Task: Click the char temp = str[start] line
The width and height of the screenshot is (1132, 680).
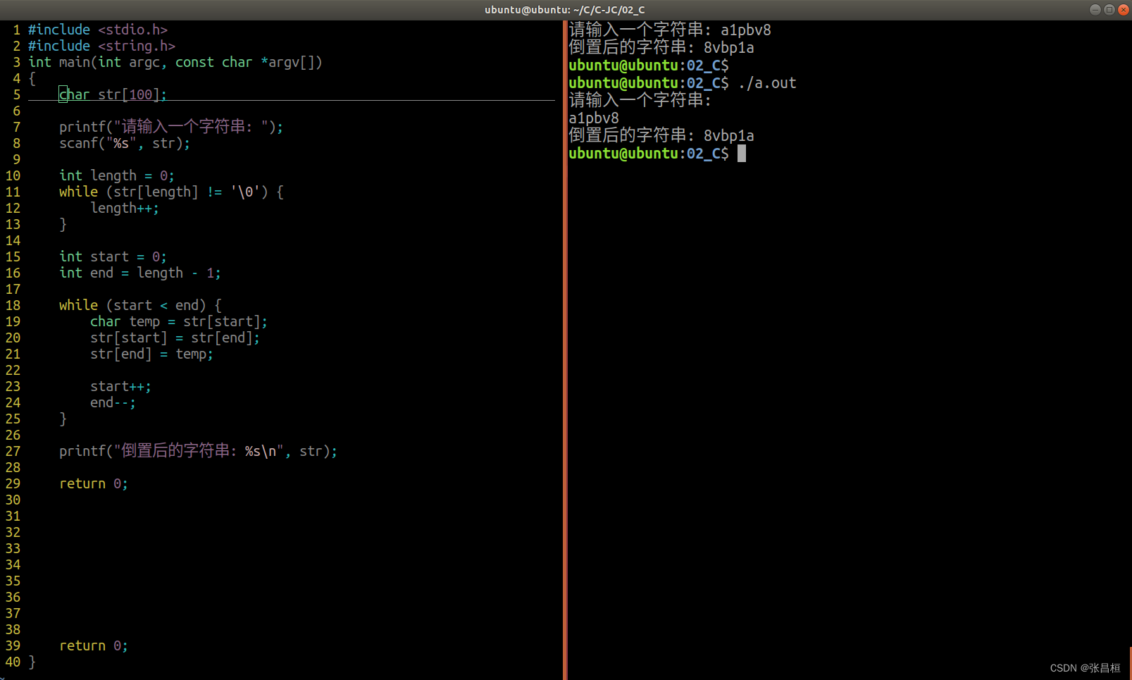Action: tap(178, 321)
